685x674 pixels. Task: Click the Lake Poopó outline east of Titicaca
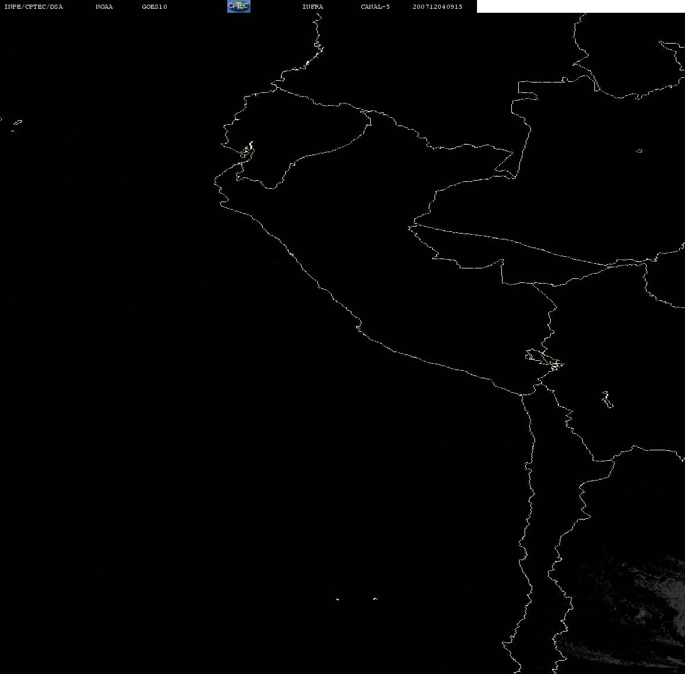tap(607, 399)
